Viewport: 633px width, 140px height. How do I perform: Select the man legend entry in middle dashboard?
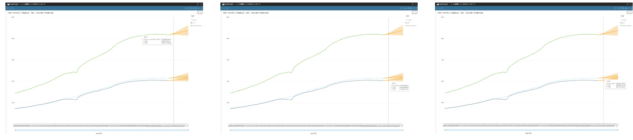(x=408, y=23)
